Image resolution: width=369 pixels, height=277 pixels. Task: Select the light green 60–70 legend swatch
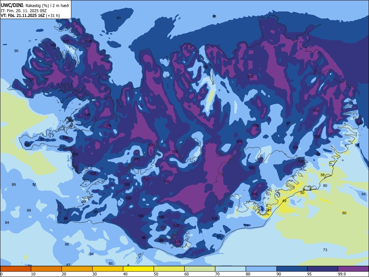[200, 269]
